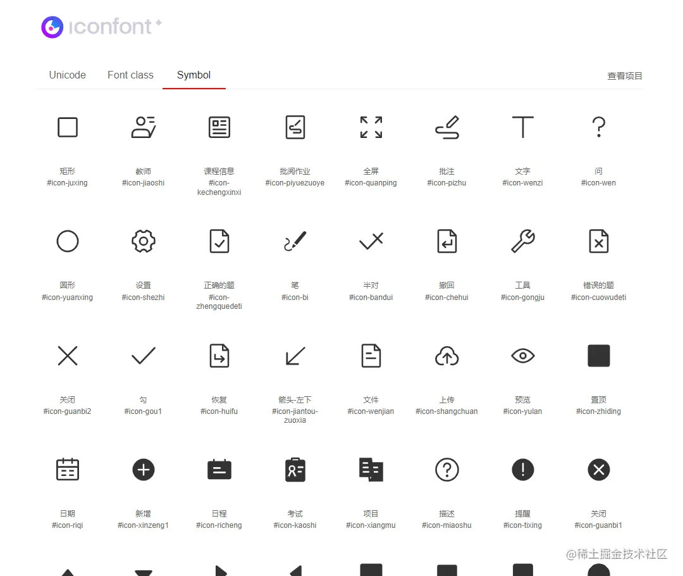The width and height of the screenshot is (683, 576).
Task: Select the filled square icon-zhiding icon
Action: point(598,356)
